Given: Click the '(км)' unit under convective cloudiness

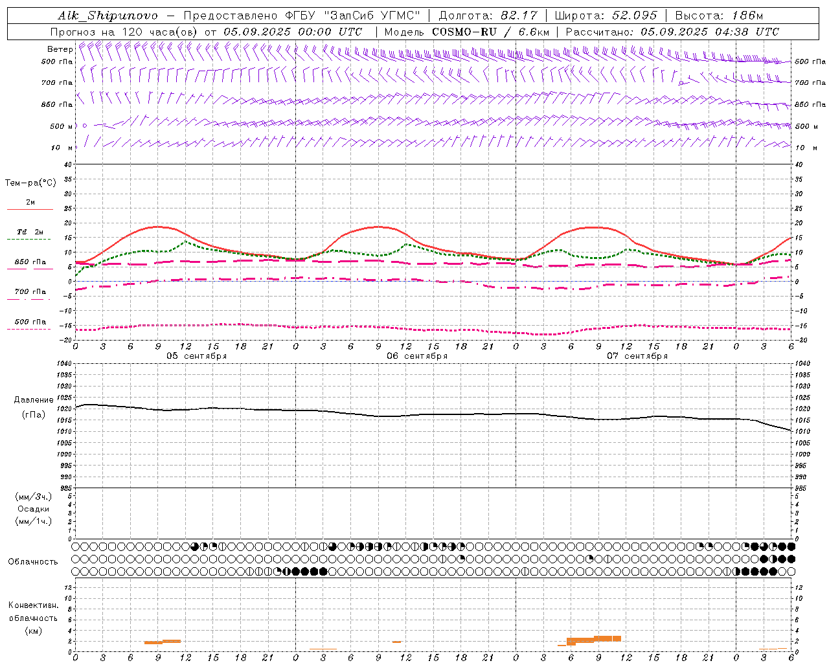Looking at the screenshot, I should point(34,631).
